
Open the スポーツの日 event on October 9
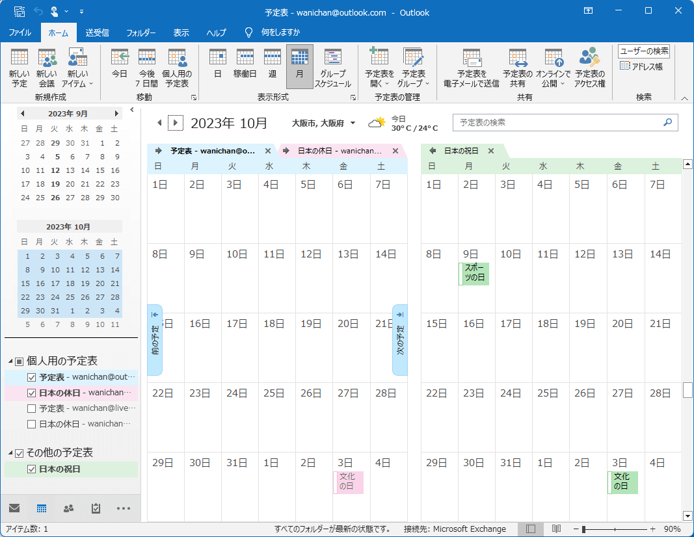474,273
